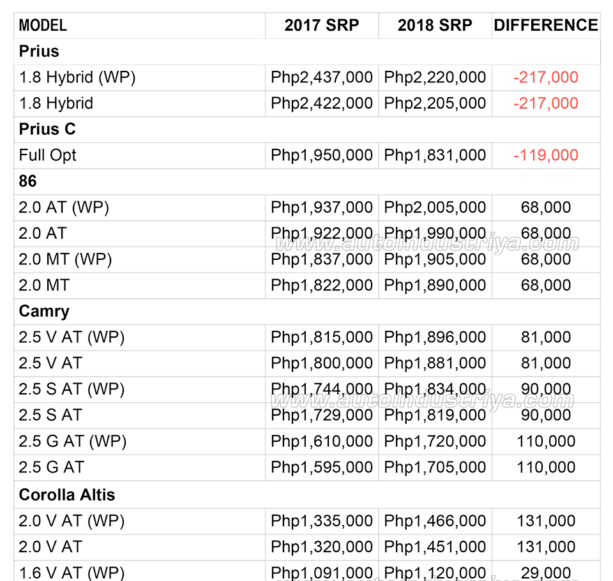The image size is (613, 581).
Task: Click the Full Opt model cell
Action: pos(48,155)
